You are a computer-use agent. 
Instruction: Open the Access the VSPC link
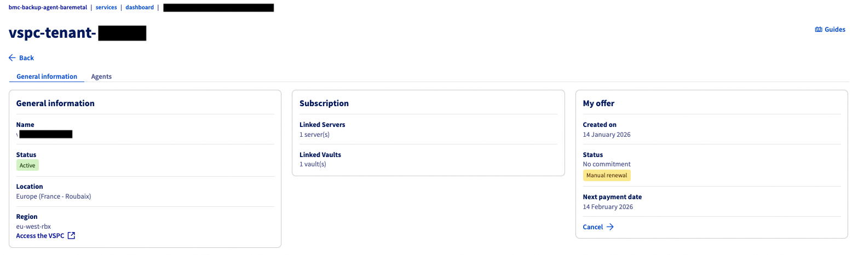pyautogui.click(x=40, y=236)
